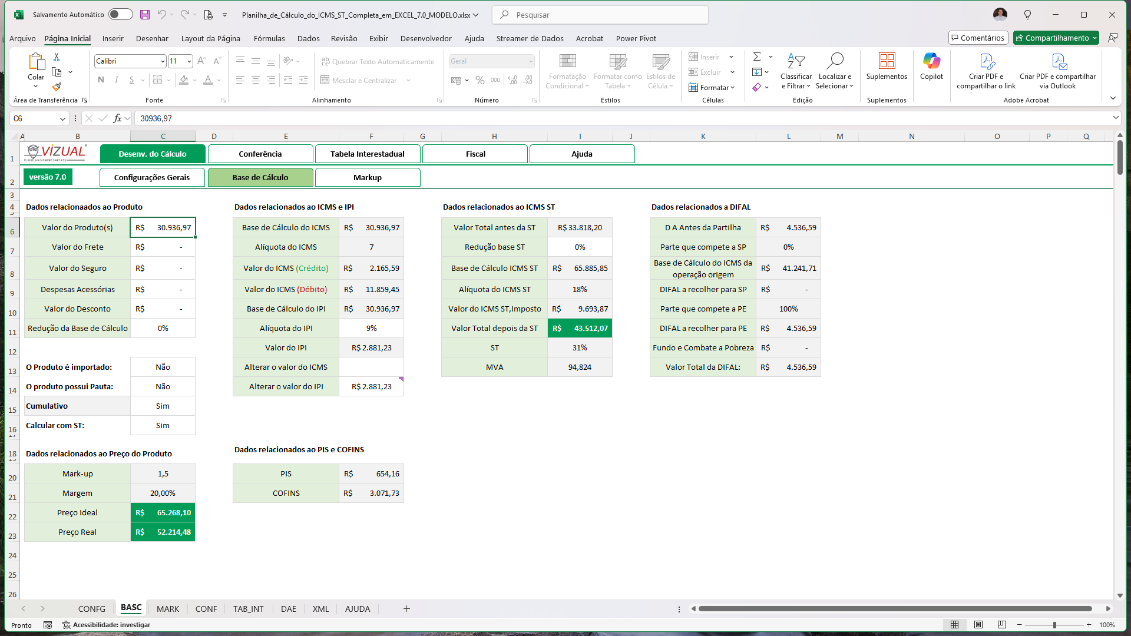Switch to Page Break Preview view
1131x636 pixels.
(x=1001, y=625)
